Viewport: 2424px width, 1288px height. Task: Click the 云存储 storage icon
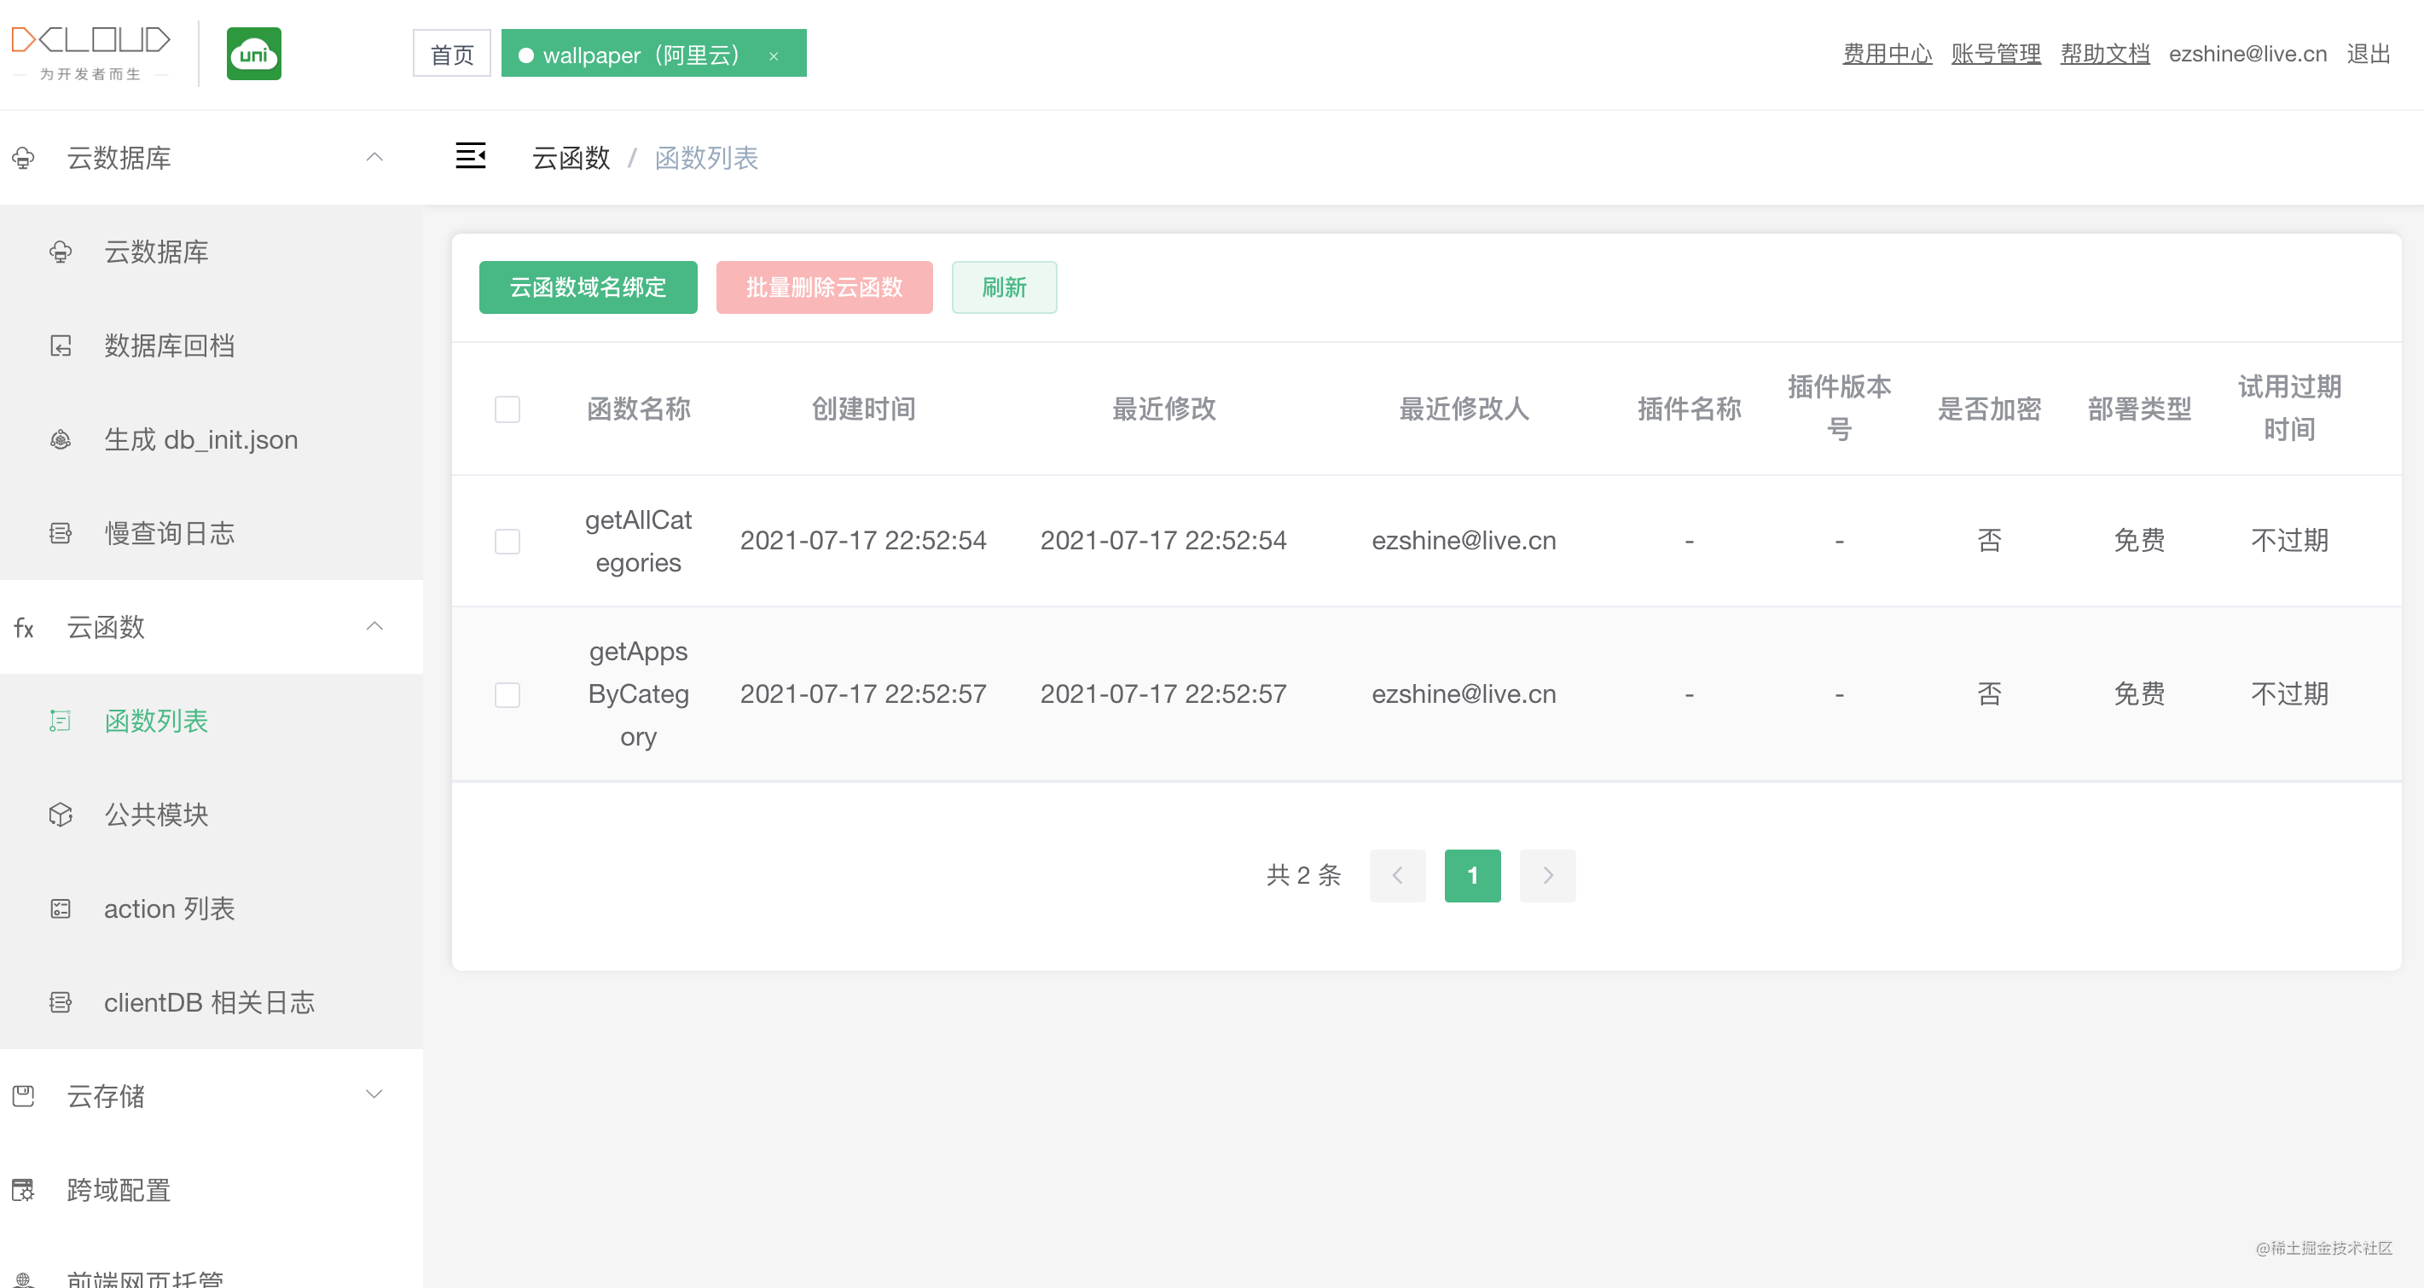coord(24,1096)
